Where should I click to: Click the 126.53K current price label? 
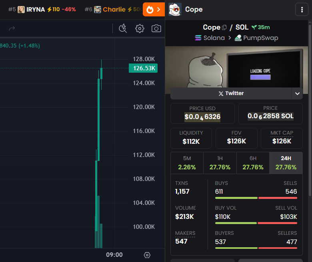click(143, 68)
